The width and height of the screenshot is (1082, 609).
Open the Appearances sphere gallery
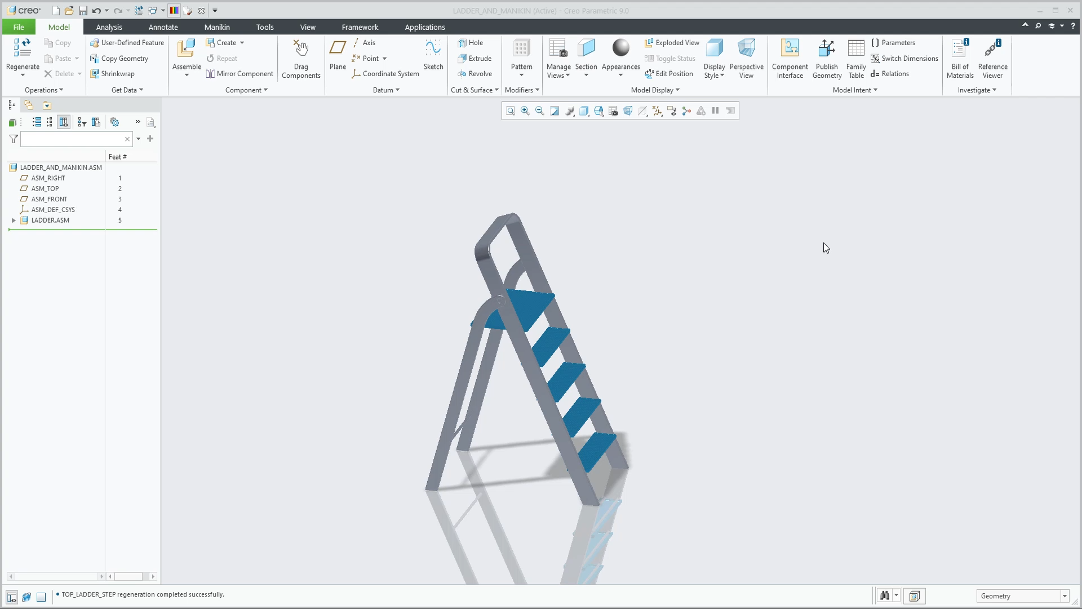coord(620,48)
